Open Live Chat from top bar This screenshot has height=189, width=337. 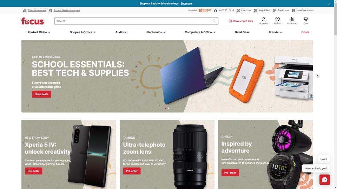244,10
